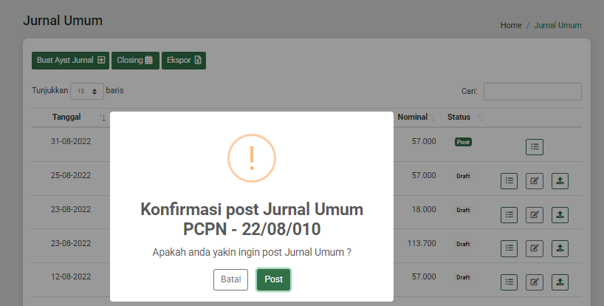Select the nominal value 113.700
604x306 pixels.
(422, 244)
